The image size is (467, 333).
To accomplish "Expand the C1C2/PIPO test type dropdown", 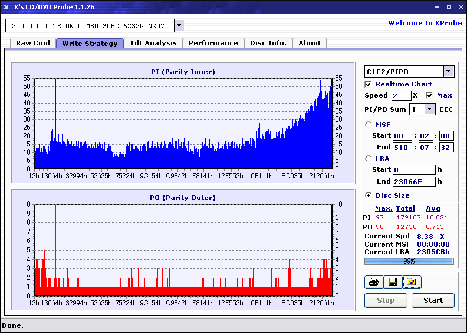I will pos(448,71).
